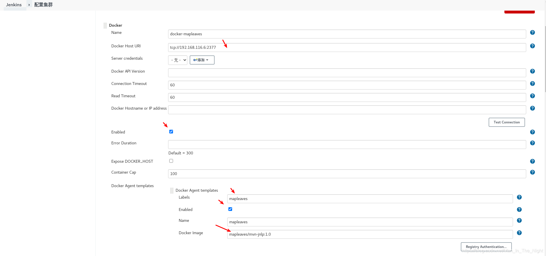Open help for the cloud Enabled checkbox
The height and width of the screenshot is (256, 546).
coord(532,132)
